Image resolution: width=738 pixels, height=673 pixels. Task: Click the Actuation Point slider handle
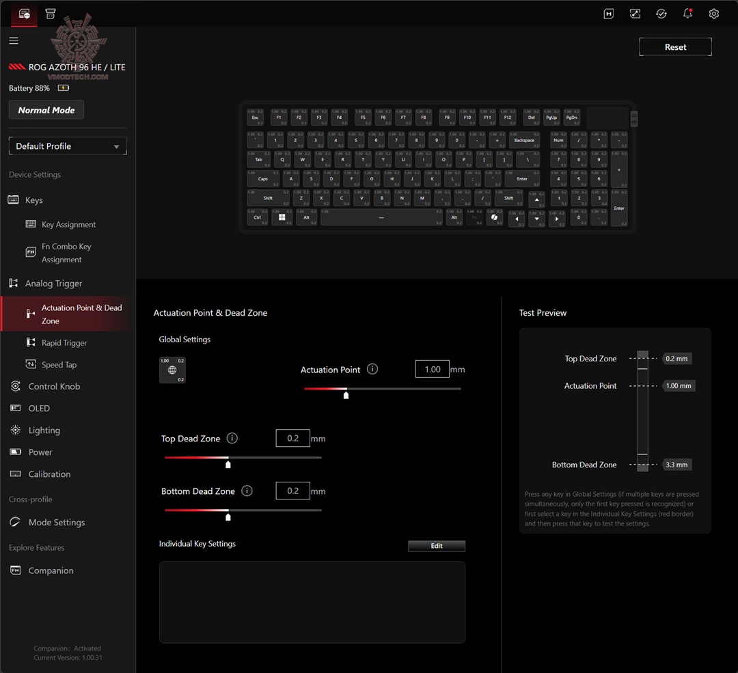coord(346,395)
